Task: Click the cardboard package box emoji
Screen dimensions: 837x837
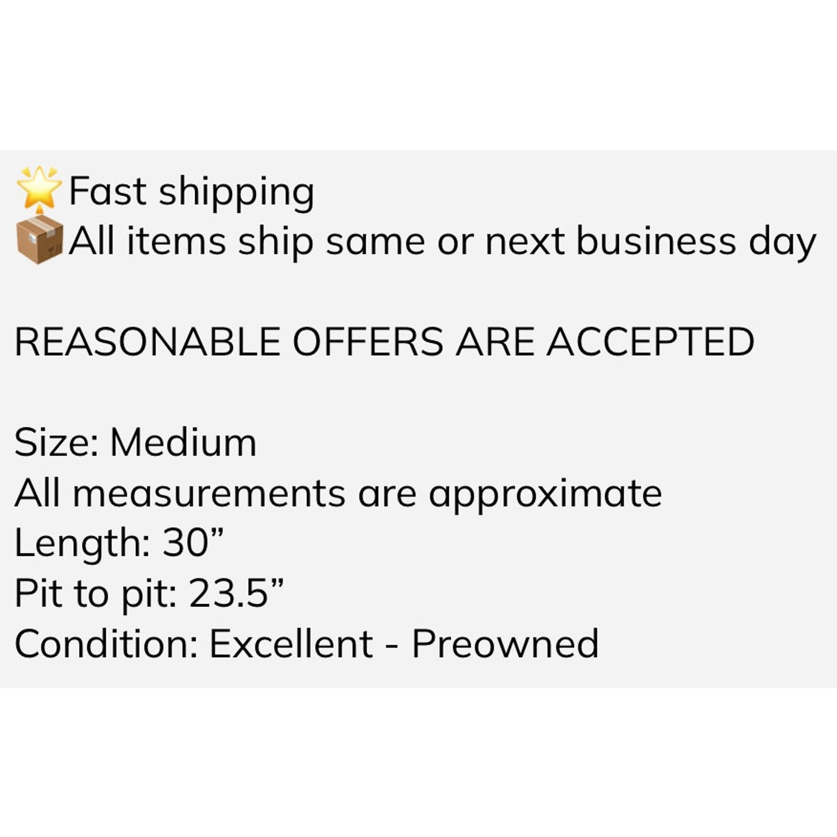Action: 40,240
